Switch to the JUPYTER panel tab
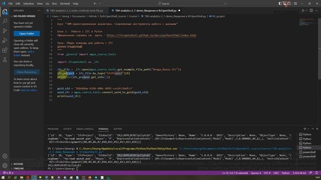 pos(117,129)
